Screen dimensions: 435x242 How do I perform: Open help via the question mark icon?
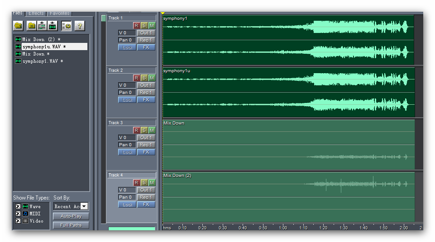(80, 26)
